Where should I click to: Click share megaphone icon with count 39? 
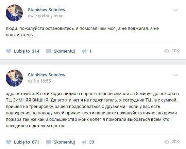[84, 142]
